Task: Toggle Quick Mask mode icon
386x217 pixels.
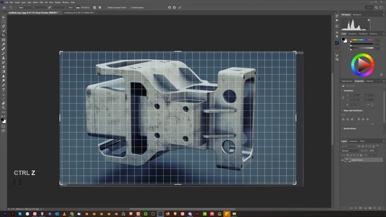Action: tap(4, 127)
